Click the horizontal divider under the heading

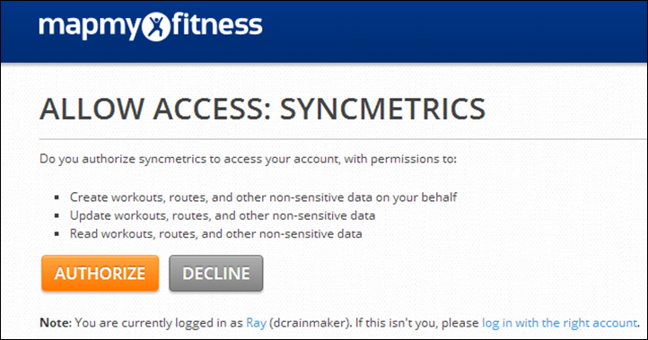click(343, 140)
